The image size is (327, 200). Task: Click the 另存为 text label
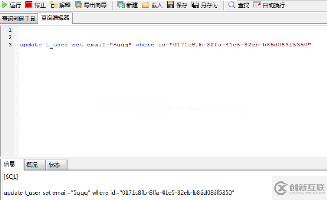(209, 5)
